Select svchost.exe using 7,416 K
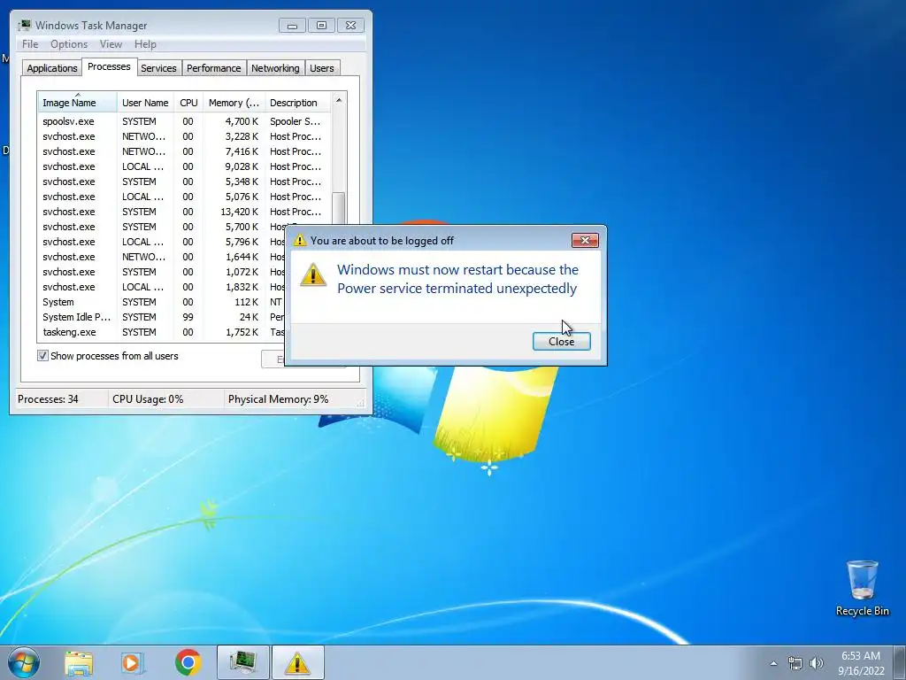Viewport: 906px width, 680px height. click(x=184, y=151)
